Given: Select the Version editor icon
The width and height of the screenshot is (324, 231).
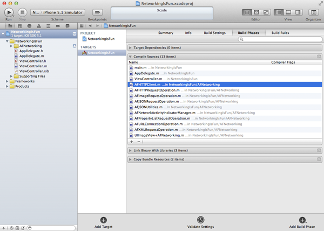Looking at the screenshot, I should tap(266, 12).
